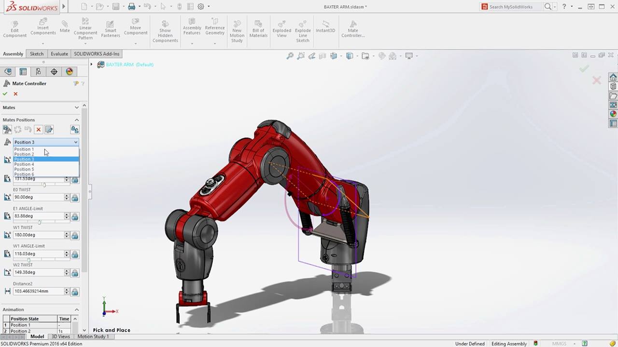Click the Search MySolidWorks field
The width and height of the screenshot is (618, 347).
516,7
